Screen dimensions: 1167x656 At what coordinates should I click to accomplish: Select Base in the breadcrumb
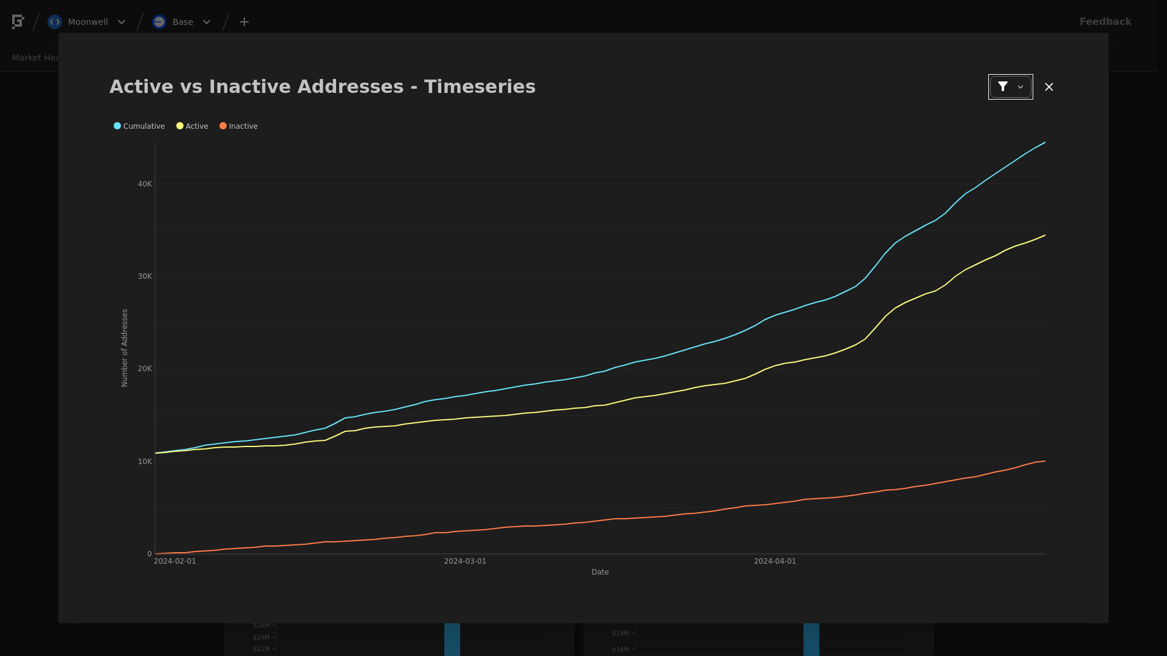[x=183, y=22]
